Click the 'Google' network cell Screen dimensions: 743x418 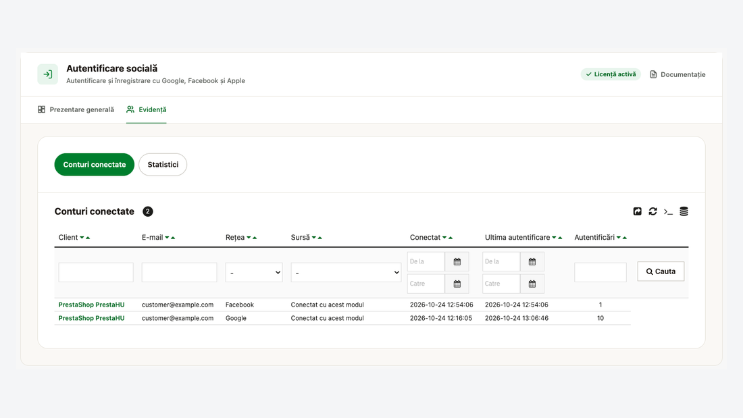pyautogui.click(x=236, y=318)
